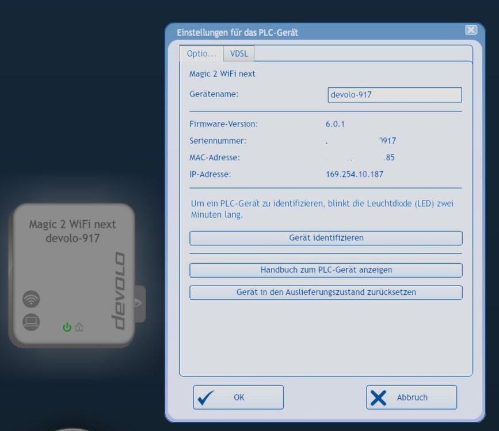This screenshot has width=499, height=431.
Task: Close the PLC-Gerät settings dialog
Action: 471,30
